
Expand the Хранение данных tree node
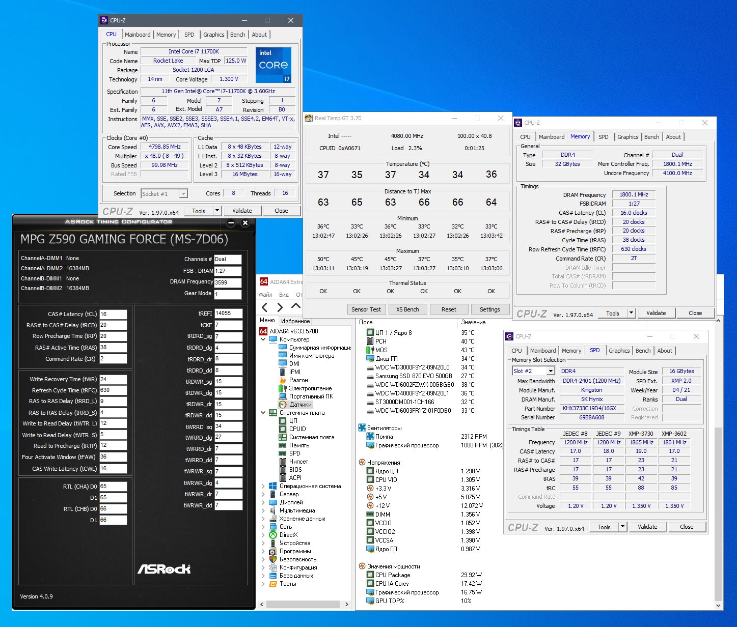pyautogui.click(x=263, y=519)
